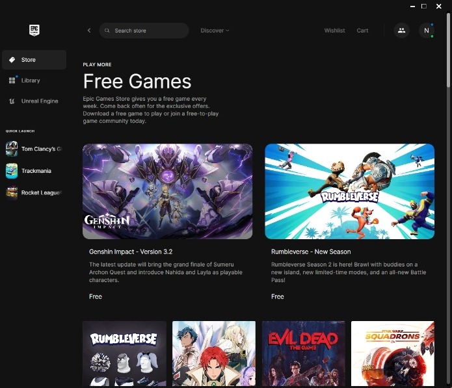This screenshot has width=452, height=388.
Task: Open the Cart link
Action: 362,31
